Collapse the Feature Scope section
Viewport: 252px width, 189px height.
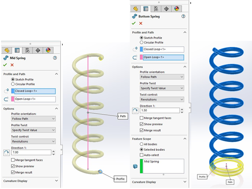tap(185, 139)
